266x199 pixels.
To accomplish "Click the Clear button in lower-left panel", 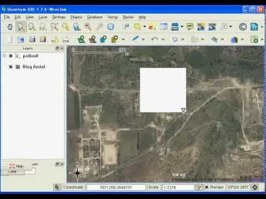I will [12, 171].
